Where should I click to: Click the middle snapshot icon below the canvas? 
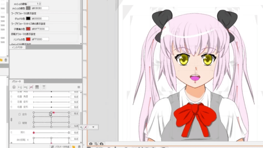(x=96, y=144)
